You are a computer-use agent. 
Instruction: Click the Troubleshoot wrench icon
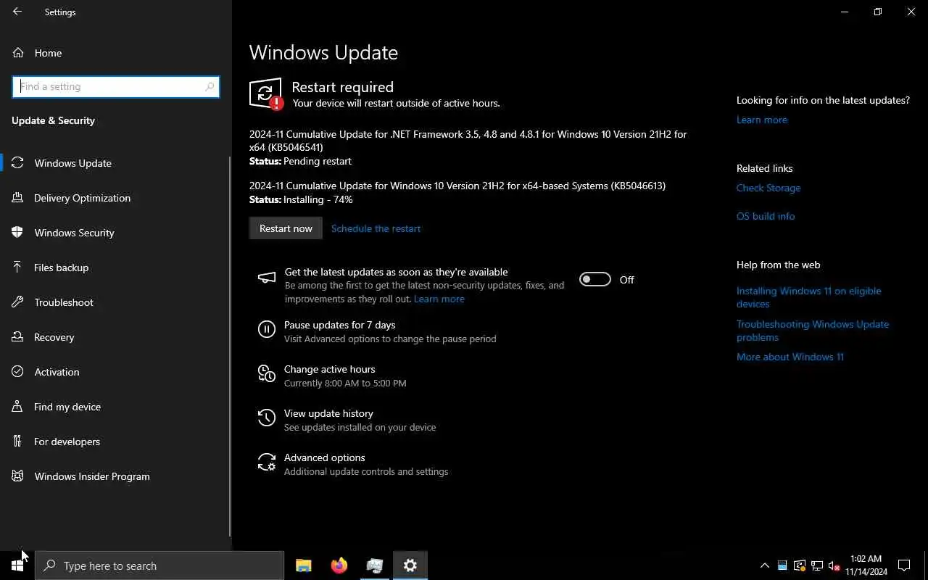coord(17,302)
